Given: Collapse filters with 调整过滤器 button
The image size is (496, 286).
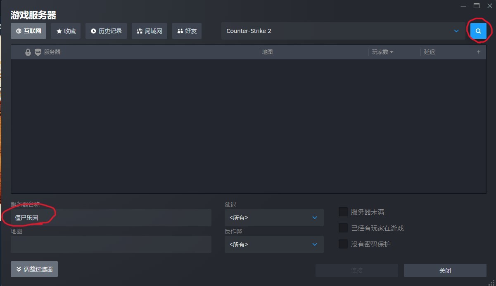Looking at the screenshot, I should pyautogui.click(x=34, y=269).
